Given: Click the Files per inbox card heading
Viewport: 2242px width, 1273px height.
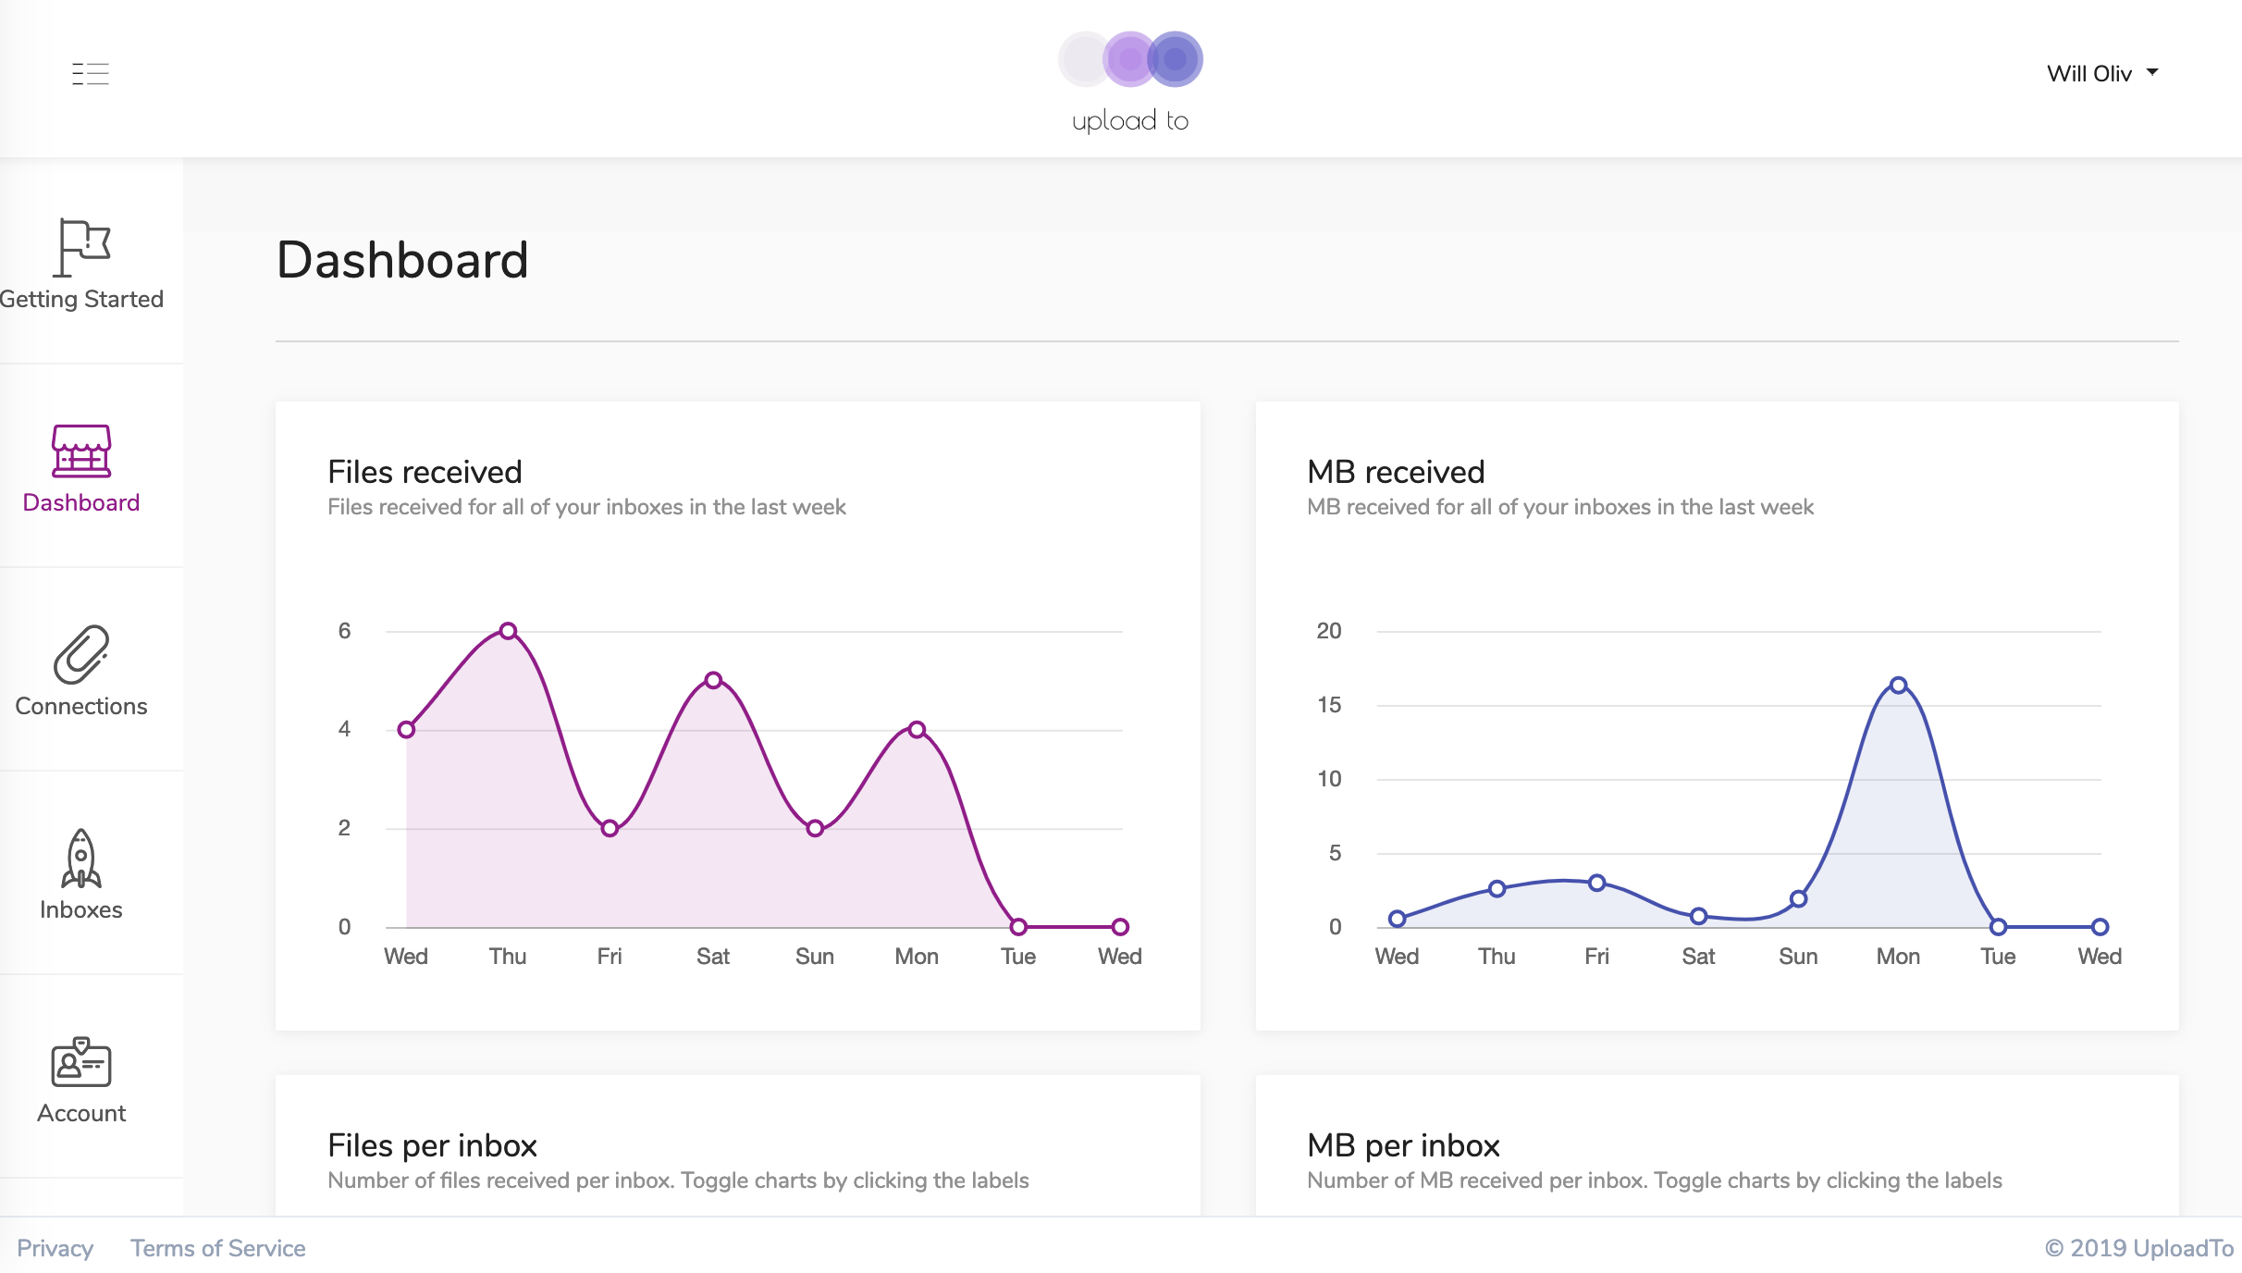Looking at the screenshot, I should click(432, 1145).
